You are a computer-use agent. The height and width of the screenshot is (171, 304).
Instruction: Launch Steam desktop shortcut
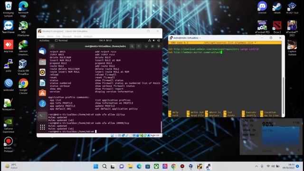click(277, 8)
